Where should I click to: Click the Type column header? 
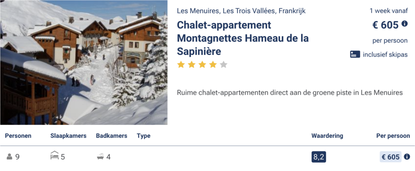click(x=143, y=136)
